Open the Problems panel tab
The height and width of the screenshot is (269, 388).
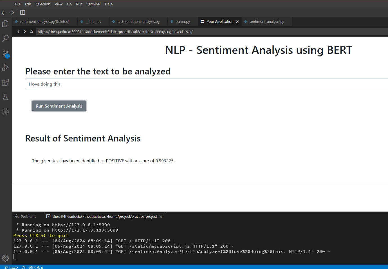click(x=28, y=216)
